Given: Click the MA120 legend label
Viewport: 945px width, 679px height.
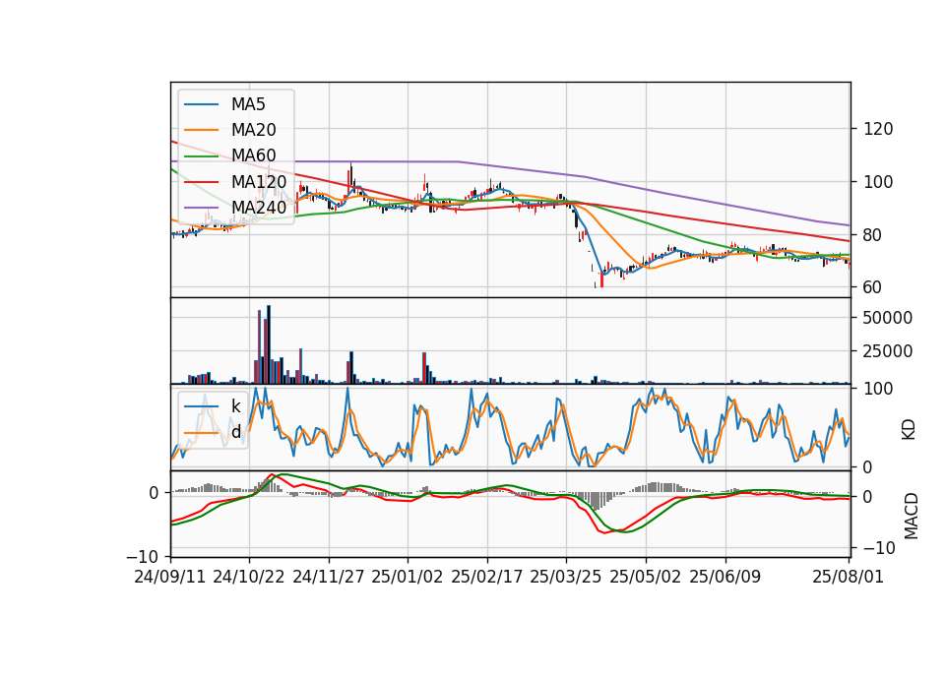Looking at the screenshot, I should coord(259,181).
